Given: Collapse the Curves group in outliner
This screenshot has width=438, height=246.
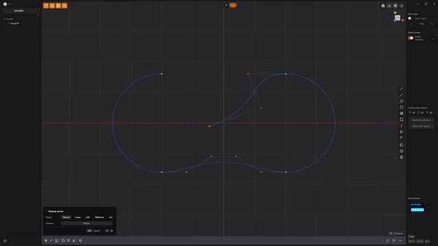Looking at the screenshot, I should (5, 19).
